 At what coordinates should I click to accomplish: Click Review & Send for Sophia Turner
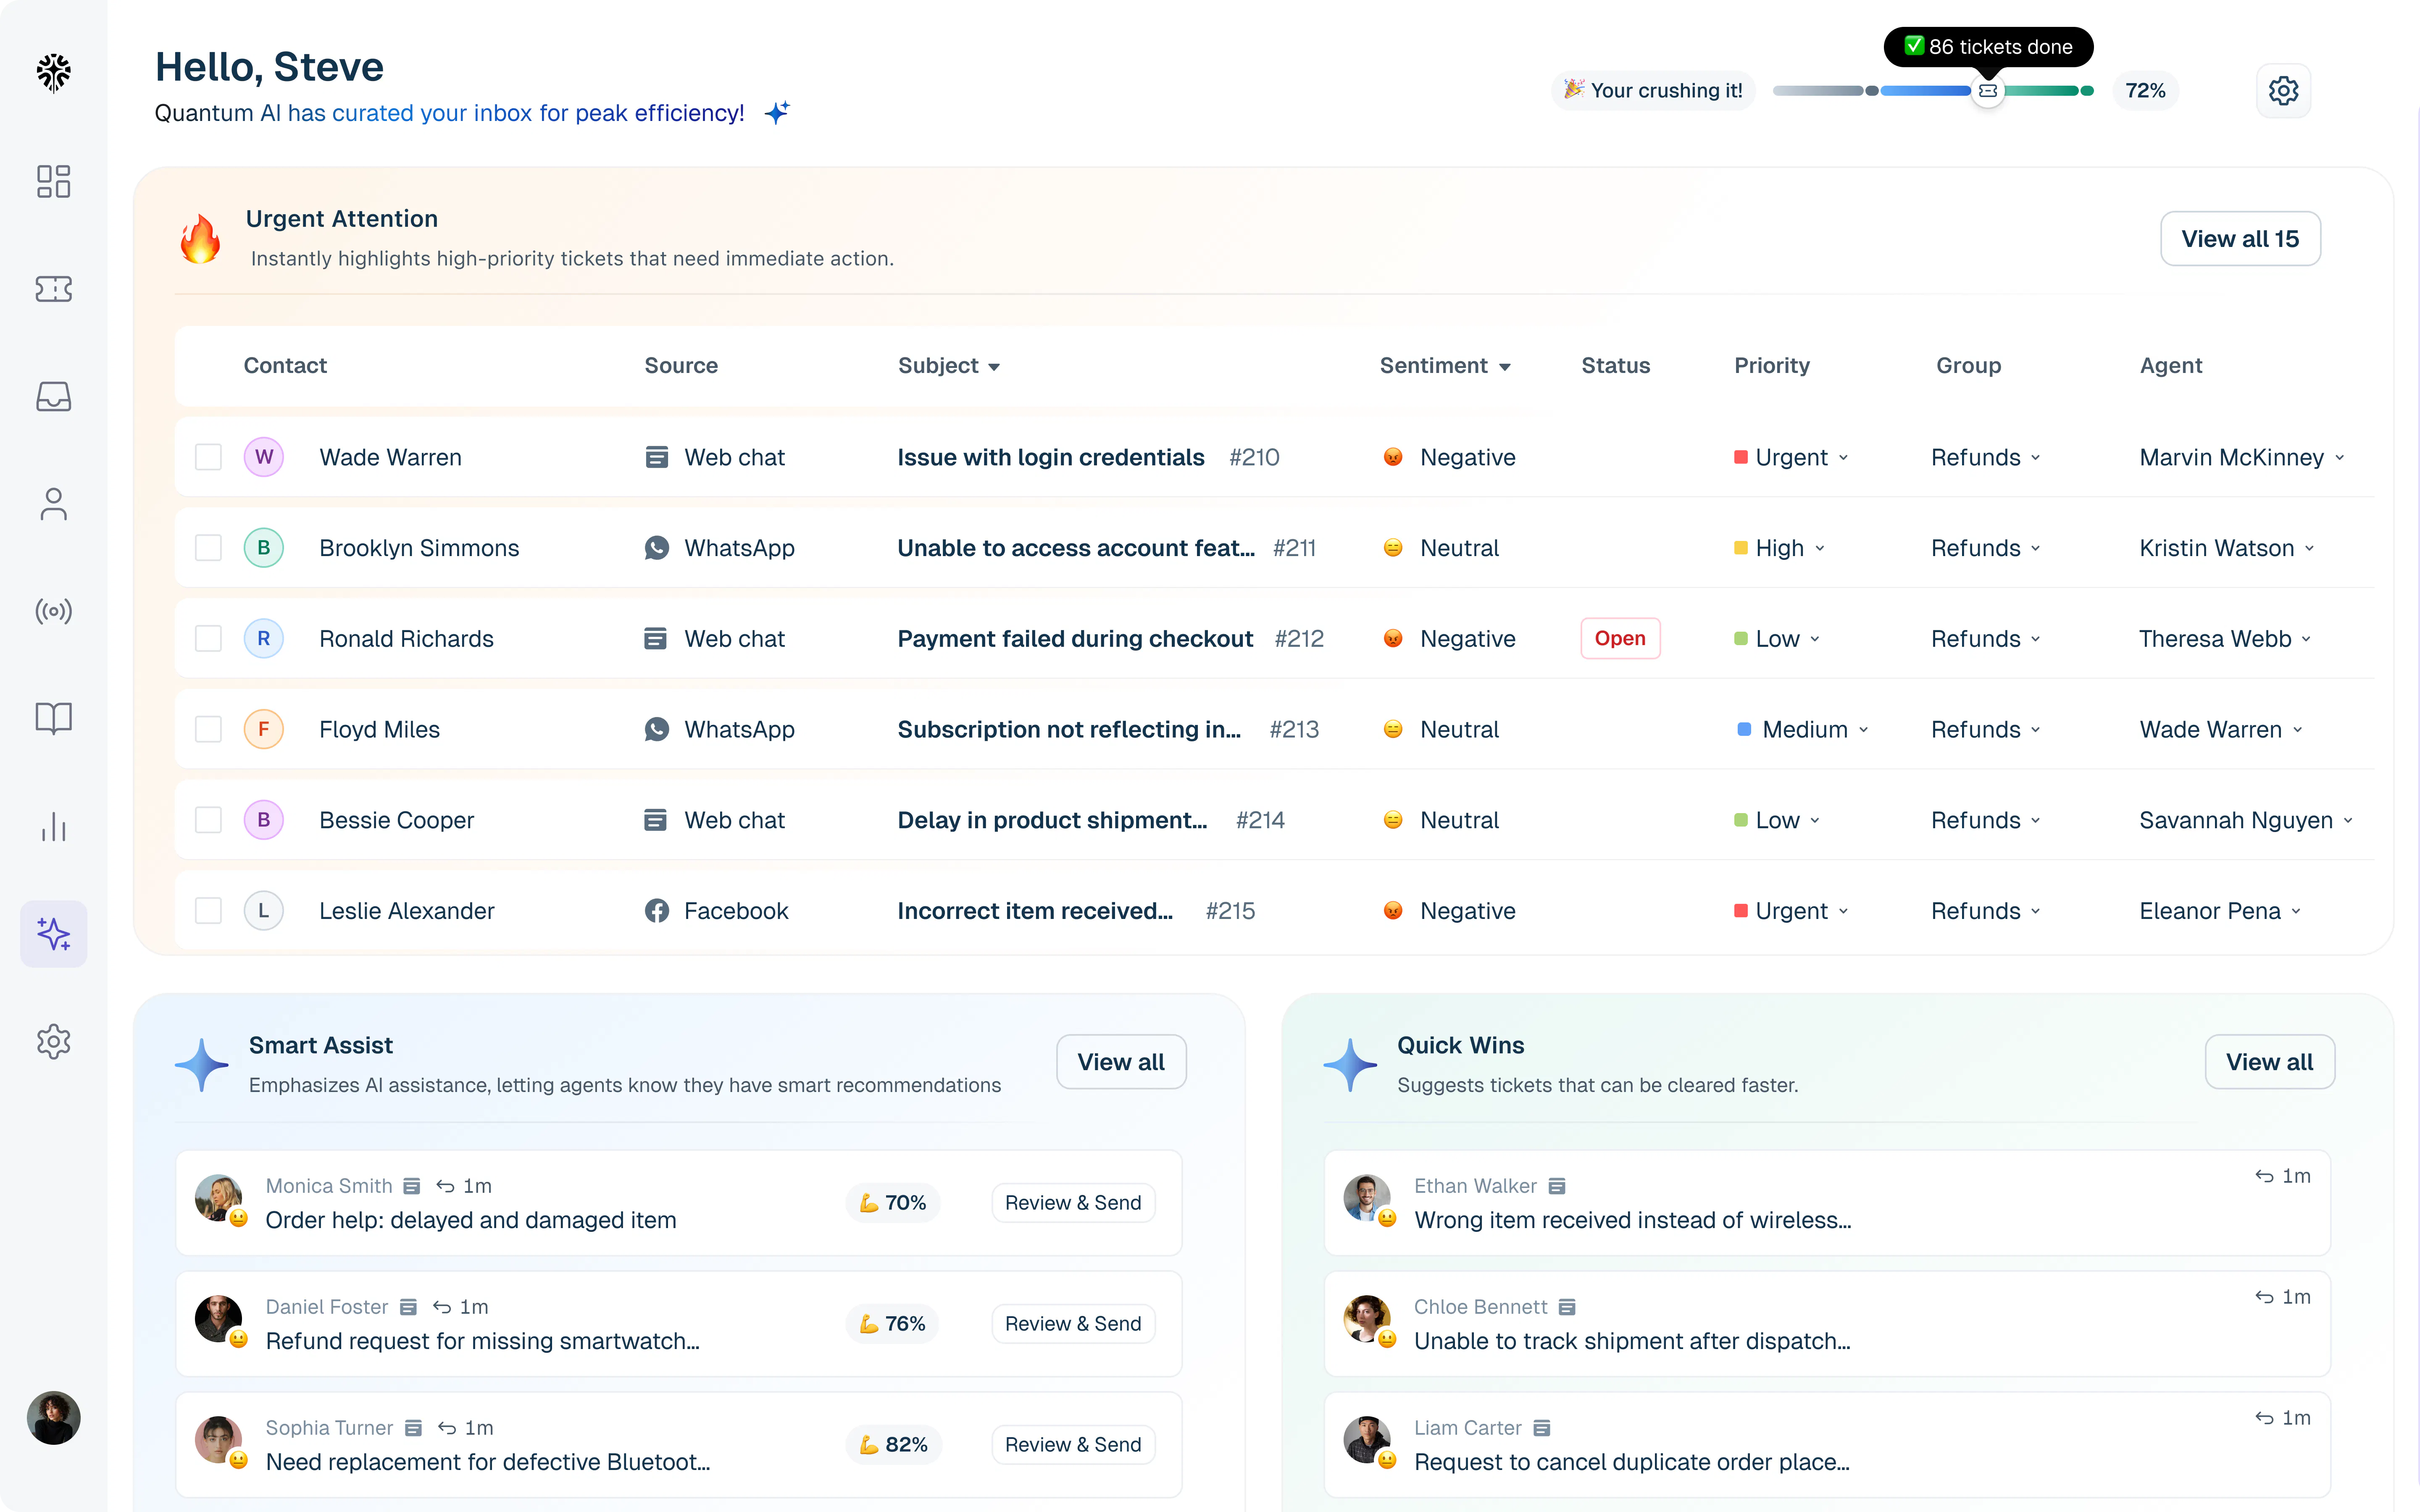click(1073, 1445)
